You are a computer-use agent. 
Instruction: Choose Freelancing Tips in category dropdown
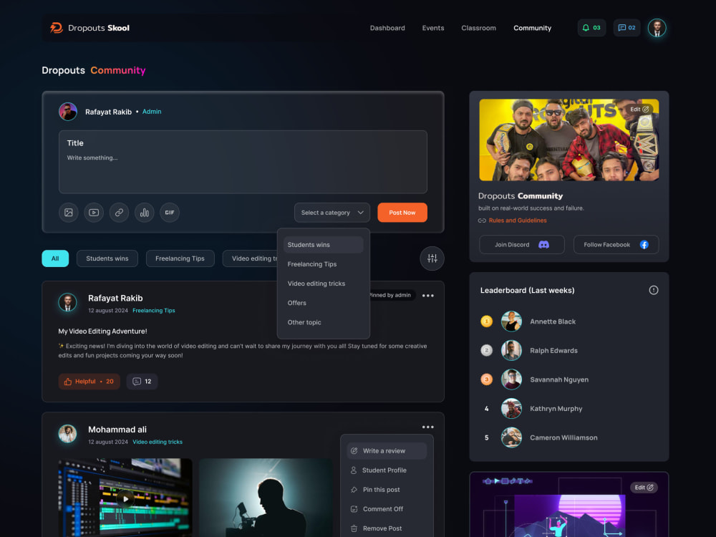tap(324, 264)
